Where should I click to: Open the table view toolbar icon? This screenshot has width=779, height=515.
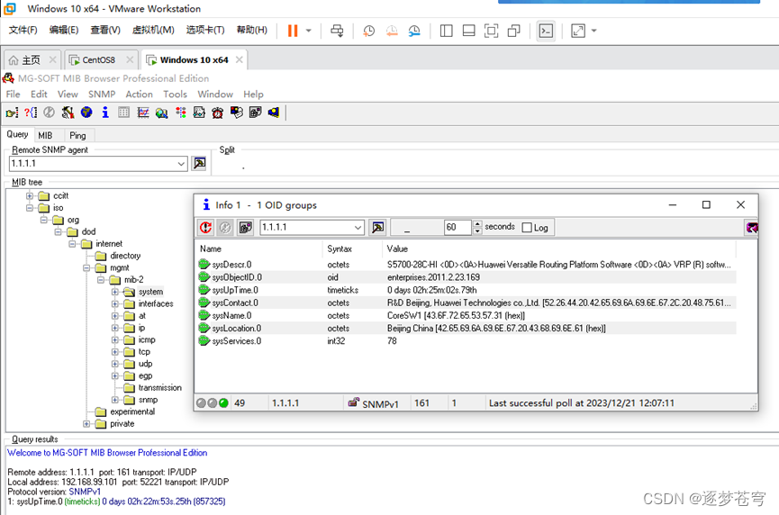coord(123,113)
